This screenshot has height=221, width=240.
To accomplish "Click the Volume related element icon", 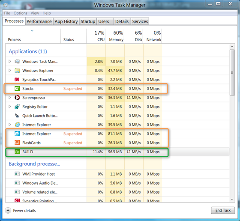I will click(17, 192).
